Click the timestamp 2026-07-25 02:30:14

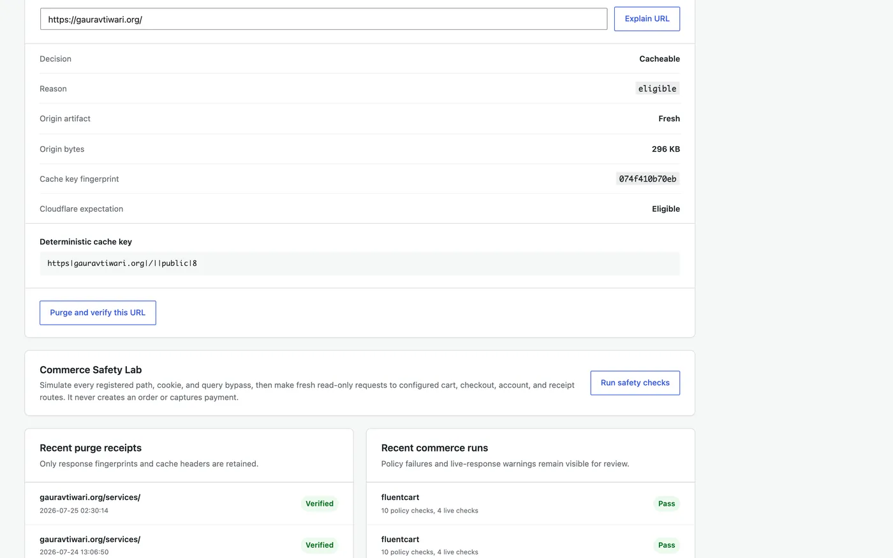74,511
